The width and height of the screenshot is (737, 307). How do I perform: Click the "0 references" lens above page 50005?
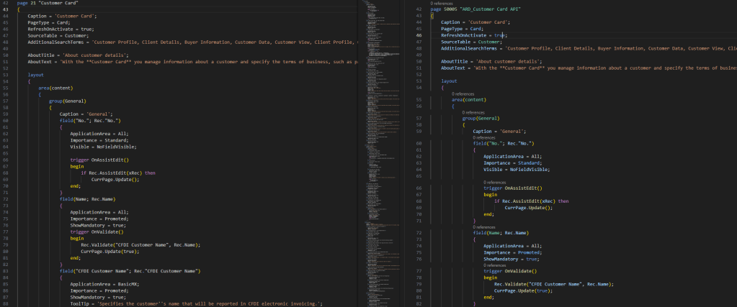pos(442,3)
